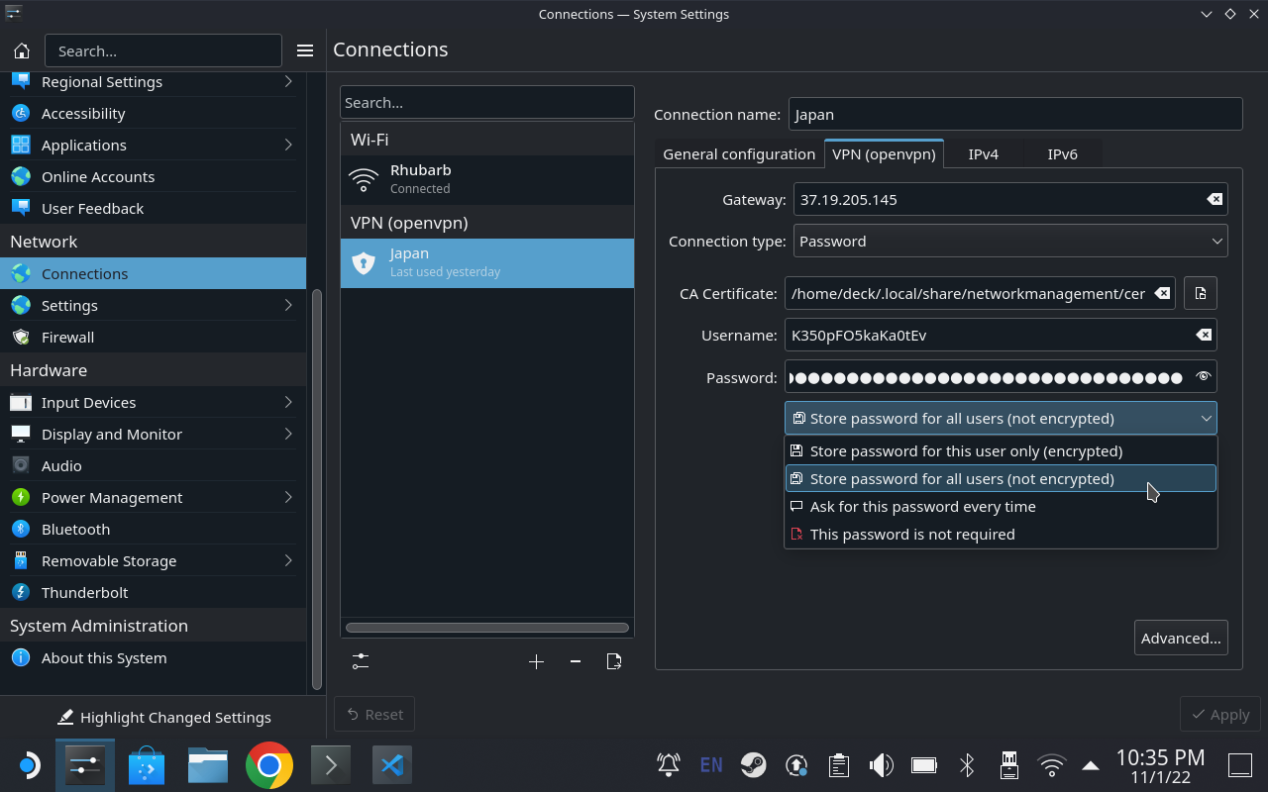Switch to General configuration tab

coord(739,153)
